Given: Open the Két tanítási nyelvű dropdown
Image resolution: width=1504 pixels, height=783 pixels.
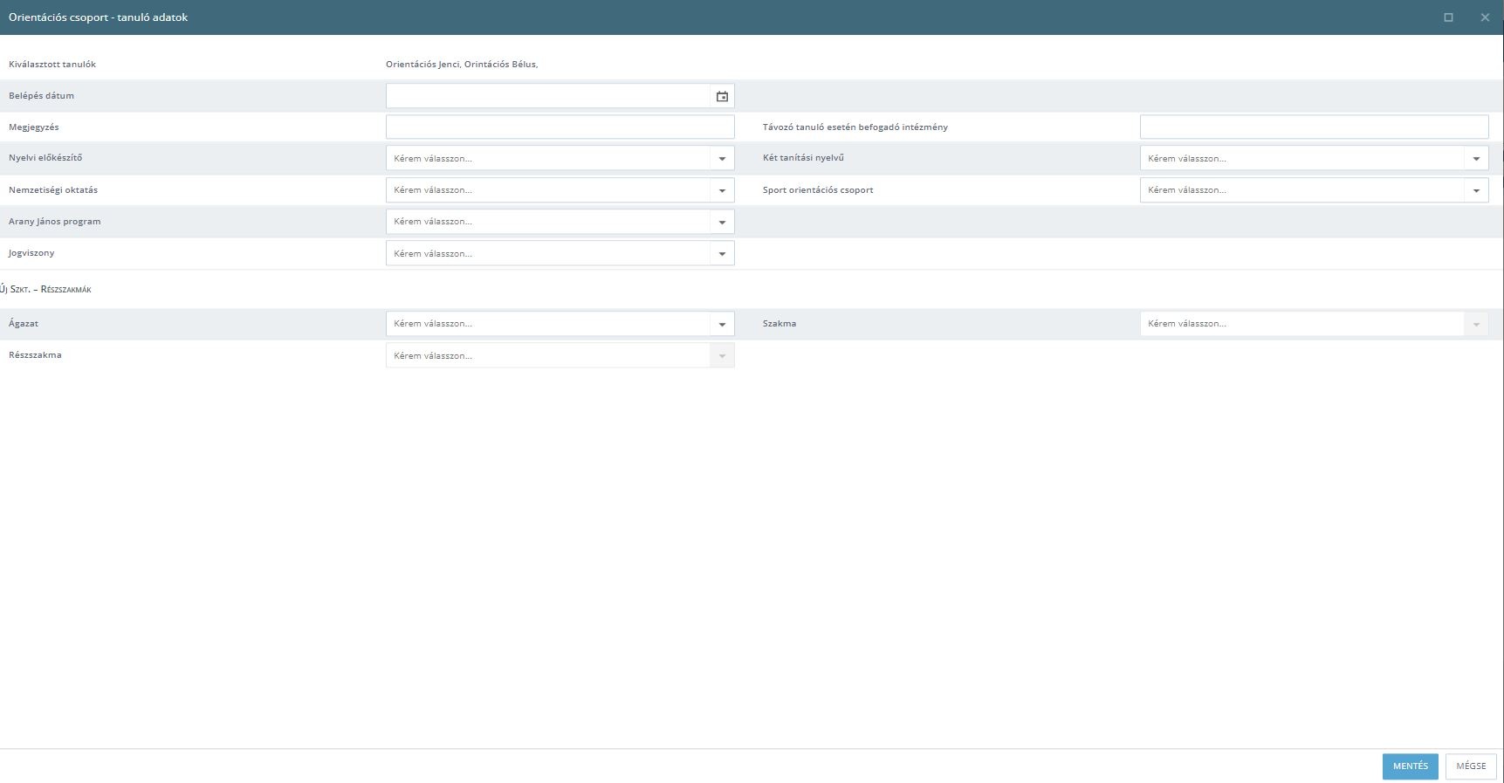Looking at the screenshot, I should [1314, 159].
